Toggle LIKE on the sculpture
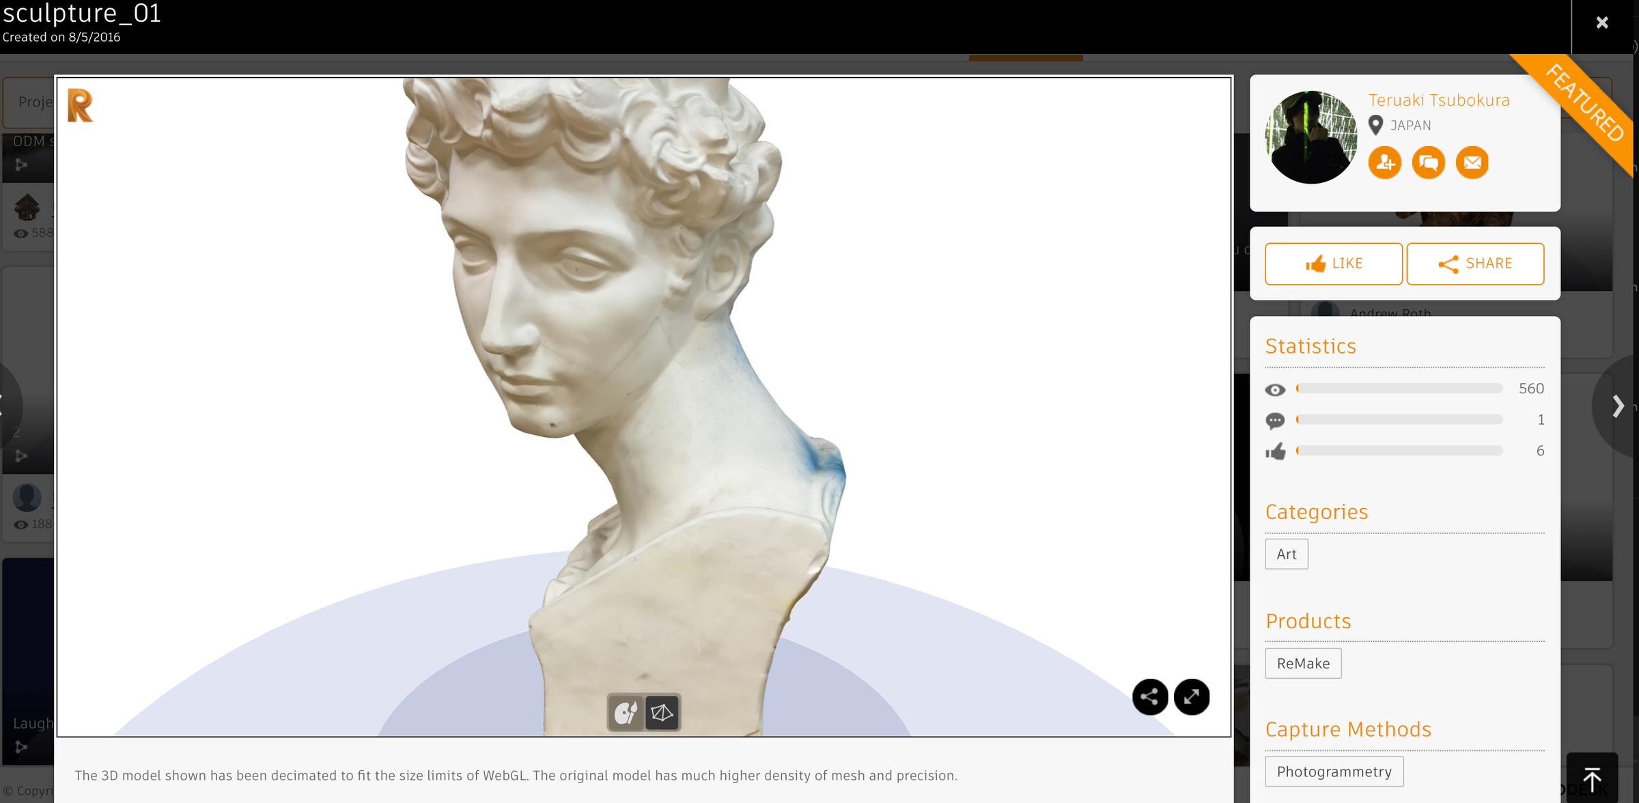Image resolution: width=1639 pixels, height=803 pixels. pyautogui.click(x=1333, y=264)
